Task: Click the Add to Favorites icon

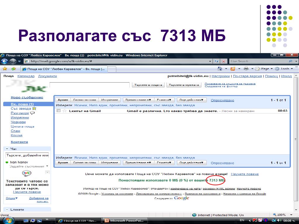Action: point(13,69)
